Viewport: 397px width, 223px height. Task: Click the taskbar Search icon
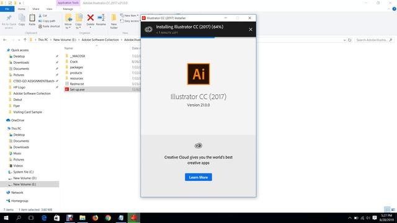click(x=19, y=217)
